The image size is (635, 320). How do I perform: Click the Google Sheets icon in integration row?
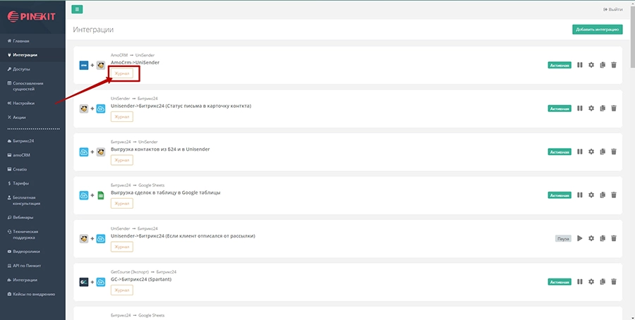(100, 195)
